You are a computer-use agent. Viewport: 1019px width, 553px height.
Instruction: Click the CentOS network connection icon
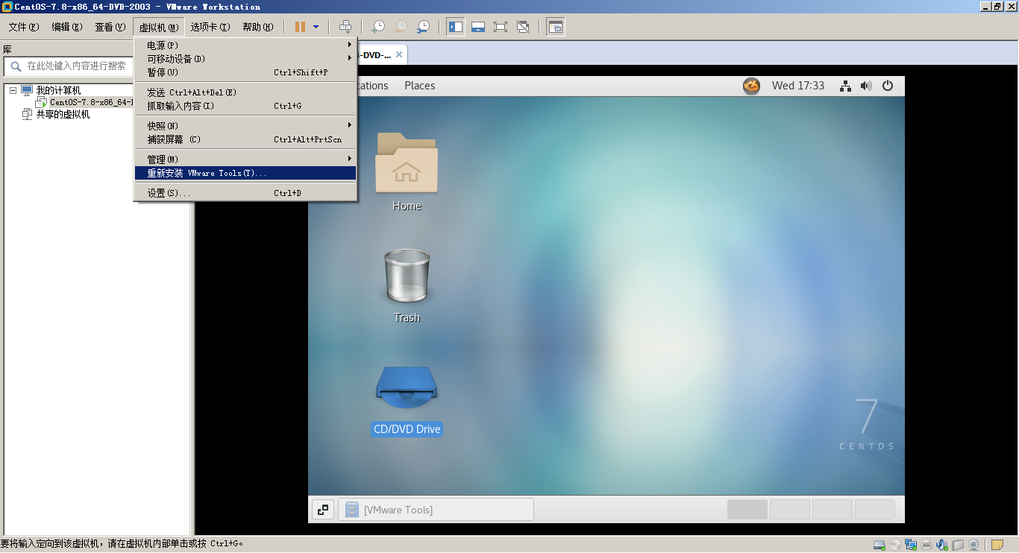[845, 86]
